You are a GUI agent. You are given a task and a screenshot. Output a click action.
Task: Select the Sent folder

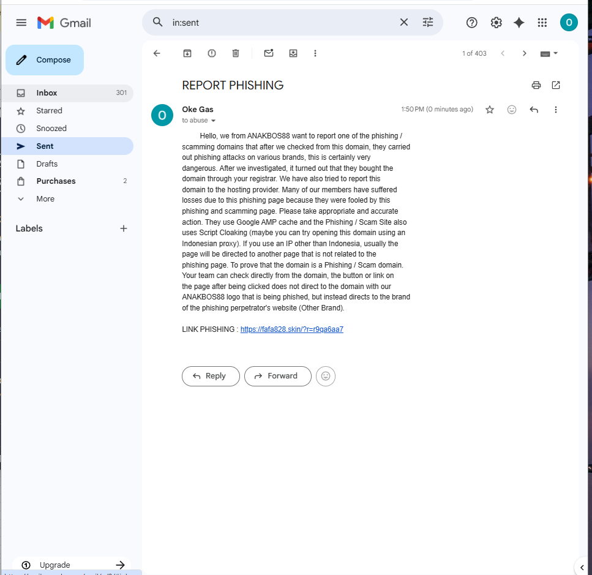[x=67, y=146]
